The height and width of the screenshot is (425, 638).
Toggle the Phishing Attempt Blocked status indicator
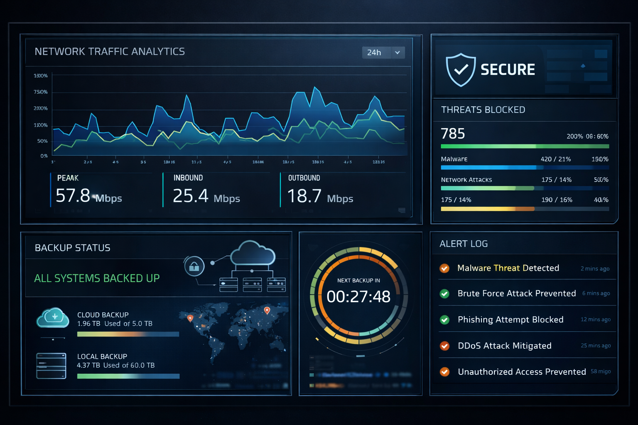point(445,320)
